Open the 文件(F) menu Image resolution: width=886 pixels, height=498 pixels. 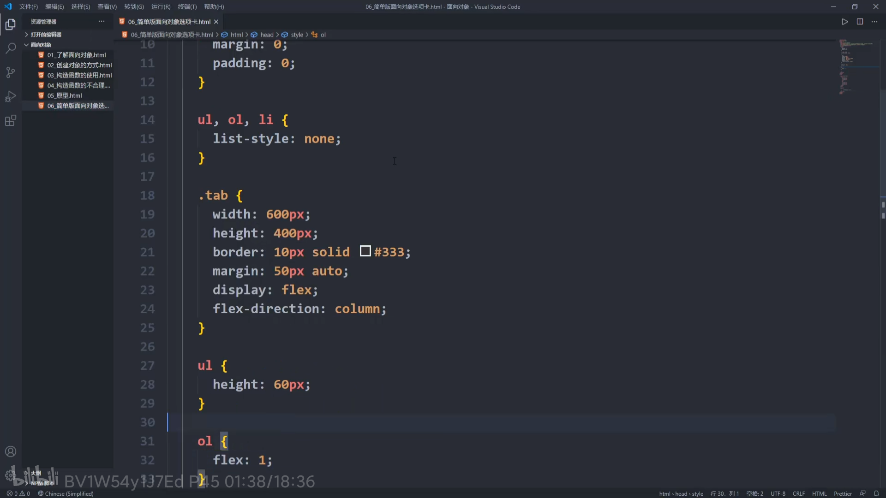[28, 6]
